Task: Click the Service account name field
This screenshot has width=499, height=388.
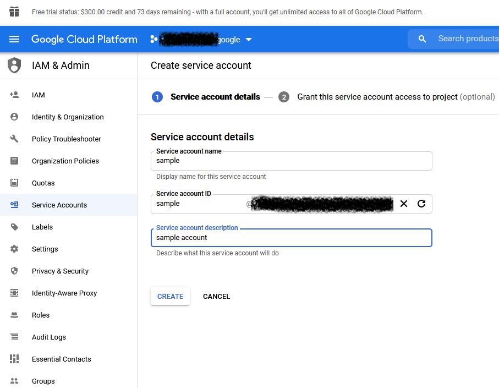Action: tap(292, 161)
